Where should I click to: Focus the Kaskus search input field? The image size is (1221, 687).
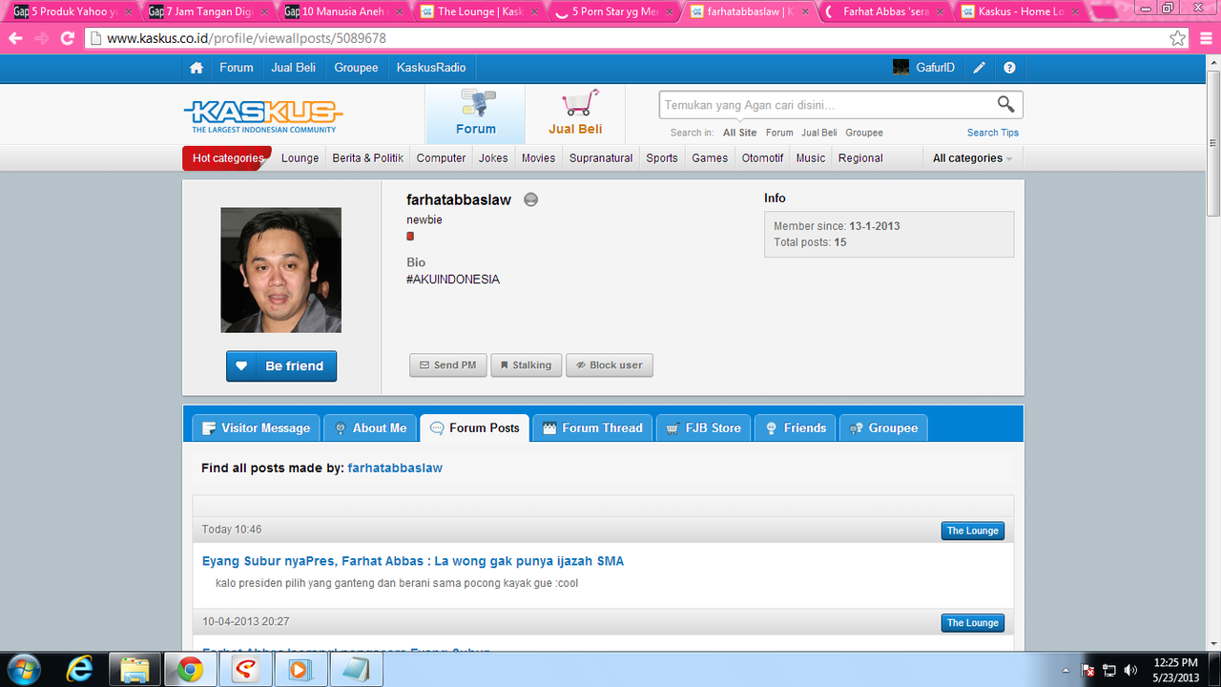(x=826, y=105)
